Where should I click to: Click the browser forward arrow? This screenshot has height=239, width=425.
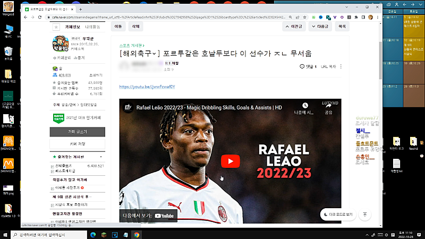tap(32, 17)
